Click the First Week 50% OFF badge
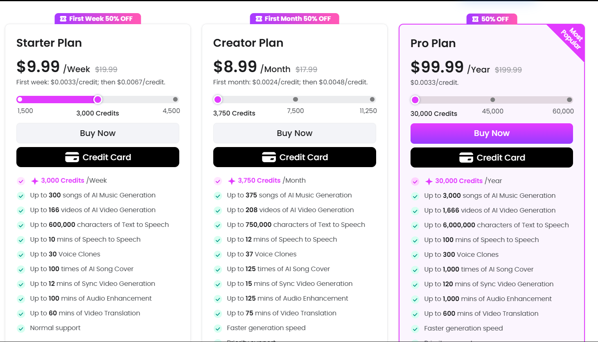The image size is (598, 342). pos(98,19)
